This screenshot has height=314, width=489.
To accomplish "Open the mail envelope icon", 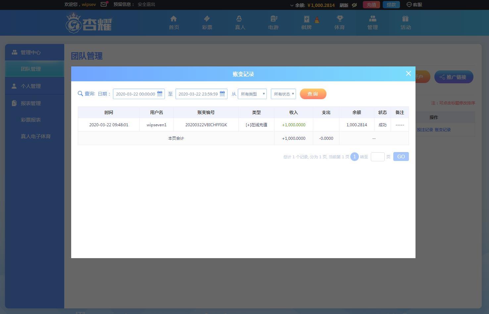I will pos(104,5).
